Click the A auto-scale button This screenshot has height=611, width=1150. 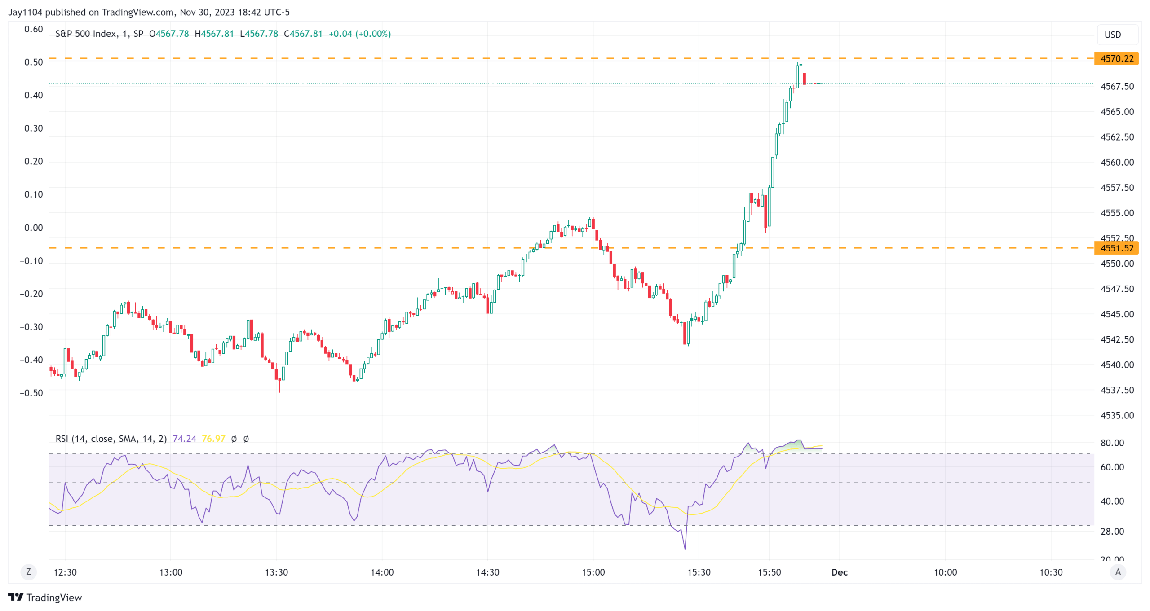pos(1118,572)
